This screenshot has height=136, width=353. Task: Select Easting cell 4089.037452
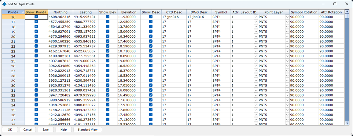coord(86,90)
